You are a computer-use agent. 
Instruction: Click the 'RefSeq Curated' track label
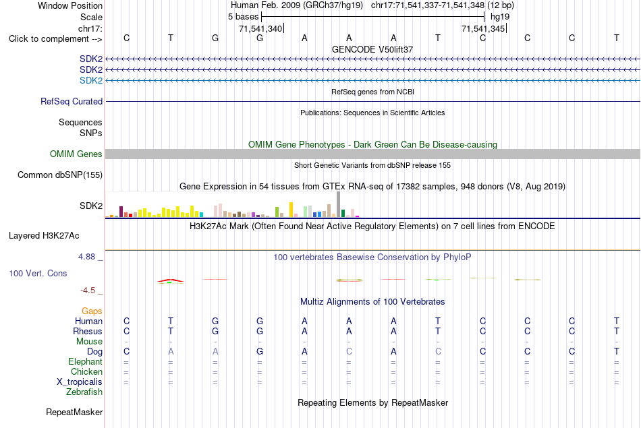[72, 101]
